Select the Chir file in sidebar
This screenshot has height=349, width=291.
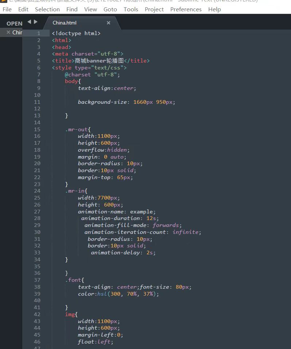pos(17,33)
